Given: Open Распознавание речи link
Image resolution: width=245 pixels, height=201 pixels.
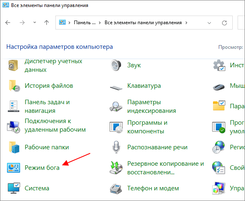Looking at the screenshot, I should coord(157,147).
